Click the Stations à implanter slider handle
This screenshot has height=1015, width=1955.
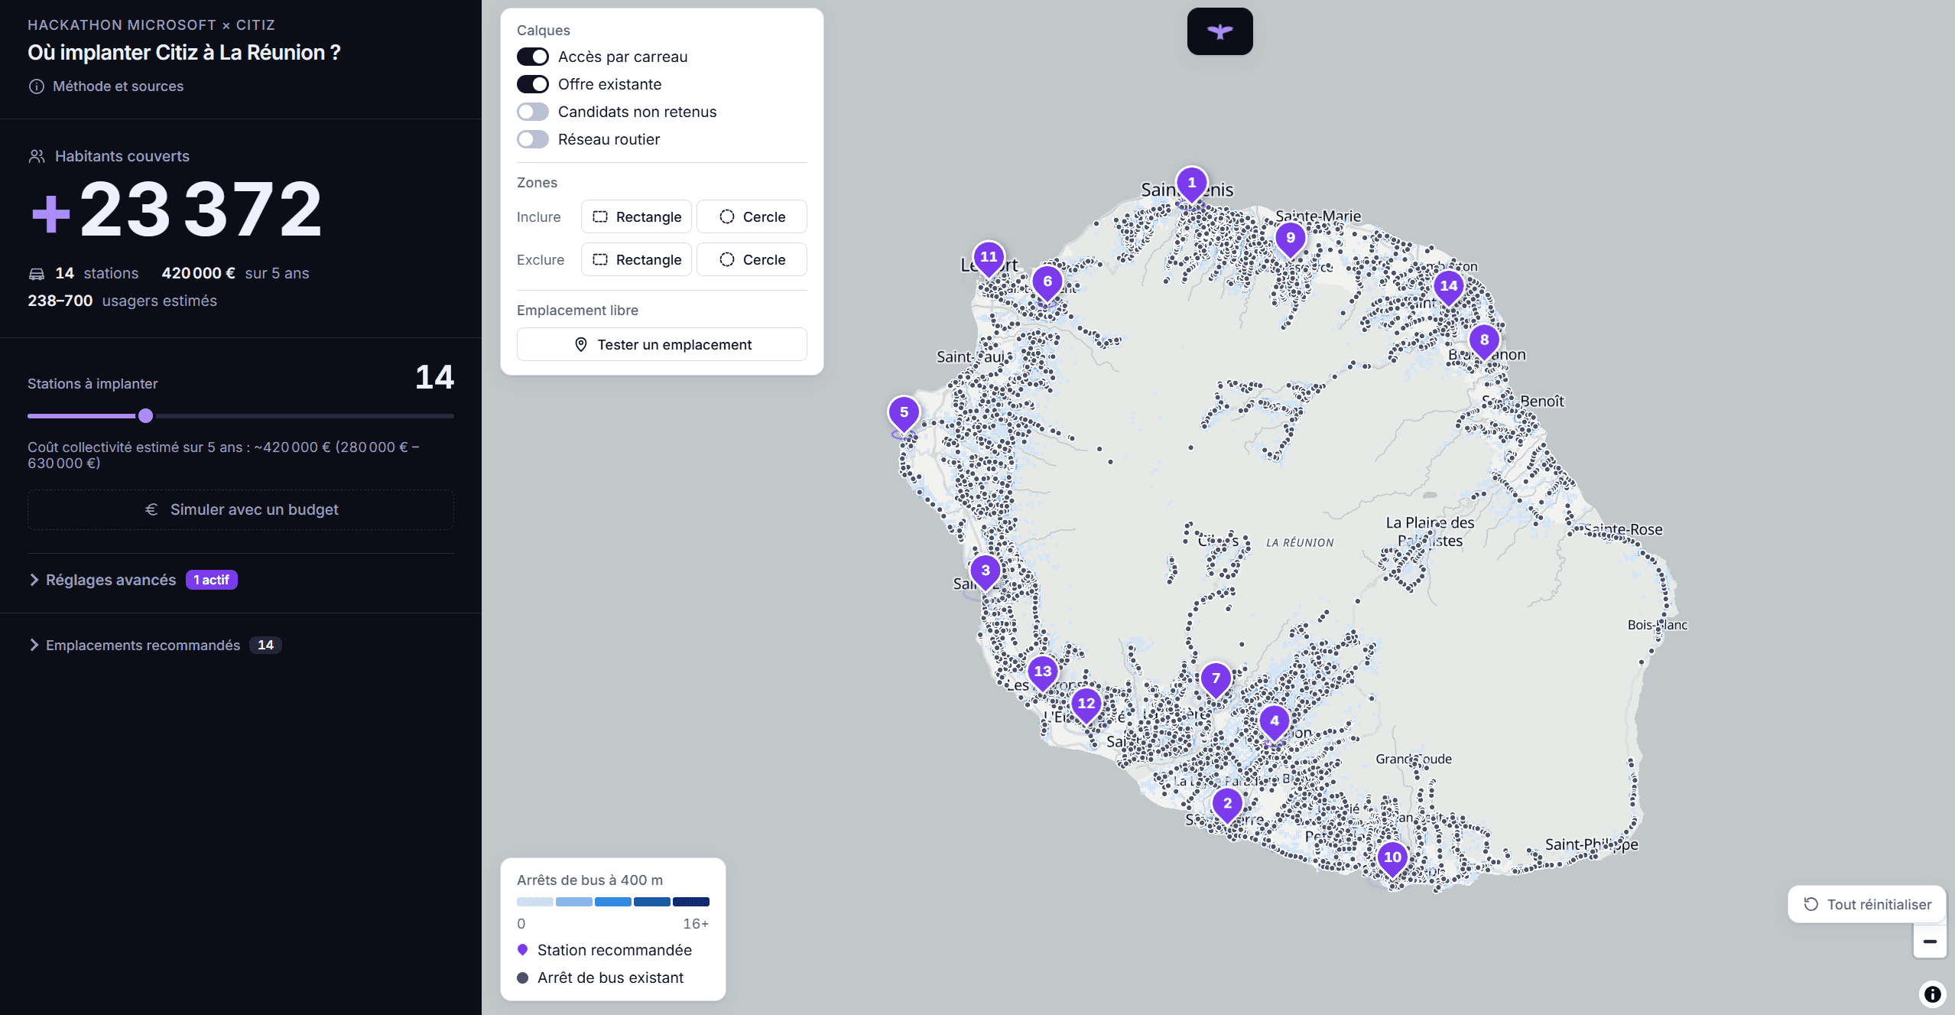tap(145, 416)
